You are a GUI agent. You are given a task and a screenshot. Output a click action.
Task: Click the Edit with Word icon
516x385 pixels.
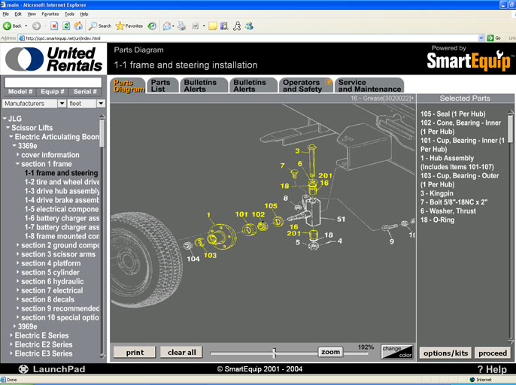(195, 26)
